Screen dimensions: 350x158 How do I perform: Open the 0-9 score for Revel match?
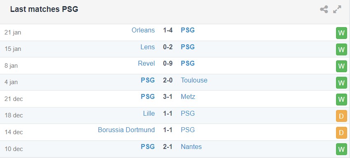tap(168, 64)
